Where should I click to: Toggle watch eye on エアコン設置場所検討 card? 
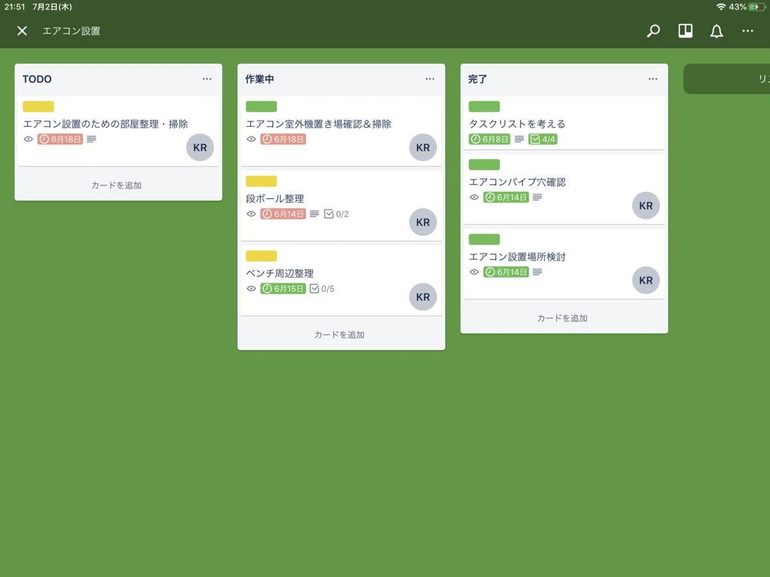point(474,272)
